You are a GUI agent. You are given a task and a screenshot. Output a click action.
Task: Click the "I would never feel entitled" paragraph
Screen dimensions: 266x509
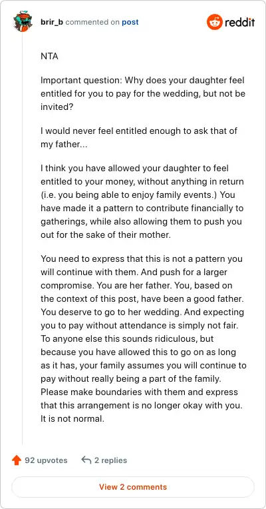(x=139, y=138)
